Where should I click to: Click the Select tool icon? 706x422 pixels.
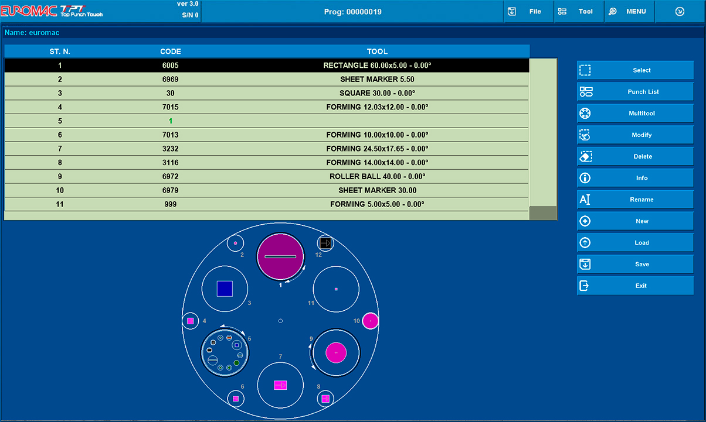point(585,70)
